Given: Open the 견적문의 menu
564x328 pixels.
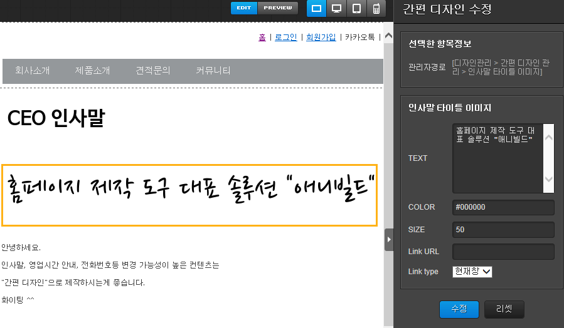Looking at the screenshot, I should 152,71.
